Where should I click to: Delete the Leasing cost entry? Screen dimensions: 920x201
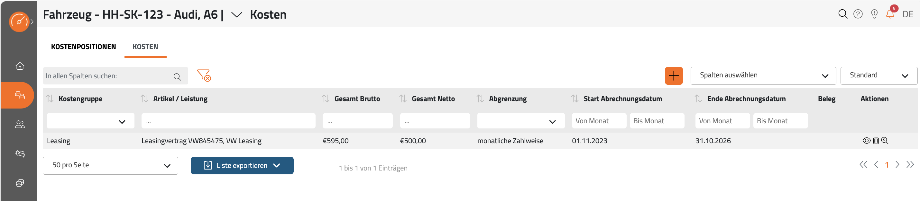point(876,141)
